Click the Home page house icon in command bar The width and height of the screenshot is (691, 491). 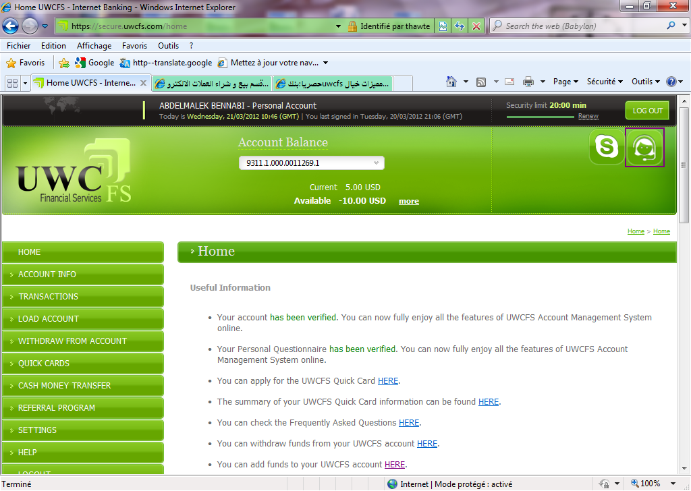tap(451, 82)
